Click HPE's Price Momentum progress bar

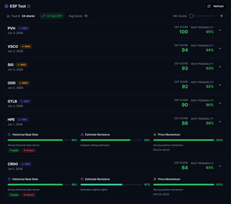[x=184, y=140]
